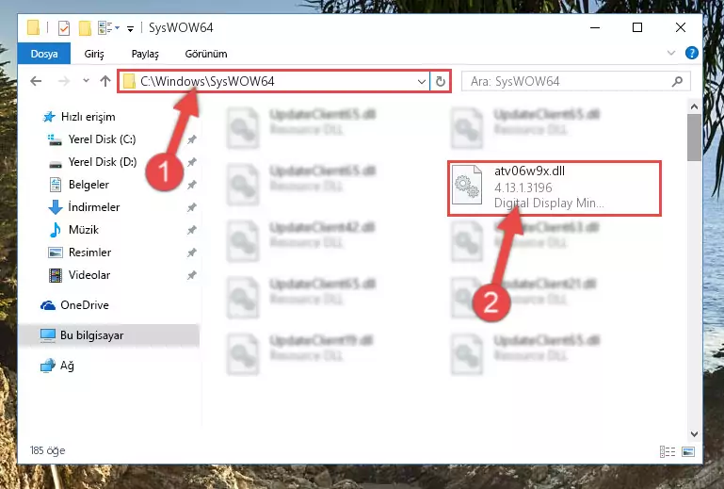Select Ağ in navigation pane
This screenshot has height=489, width=724.
[x=67, y=366]
